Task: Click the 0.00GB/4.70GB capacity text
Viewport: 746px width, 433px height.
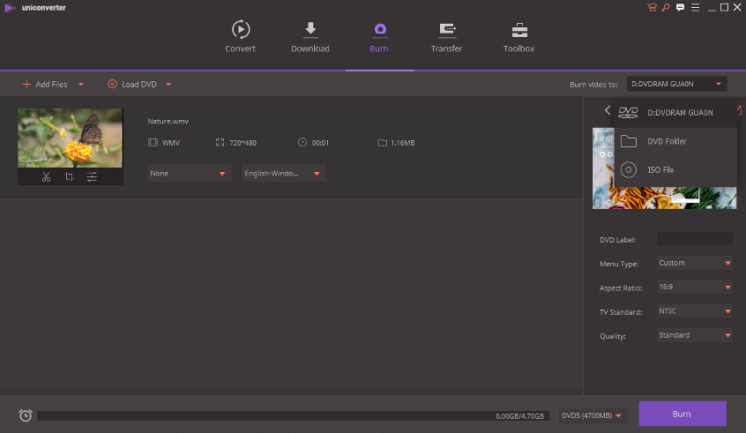Action: [x=519, y=416]
